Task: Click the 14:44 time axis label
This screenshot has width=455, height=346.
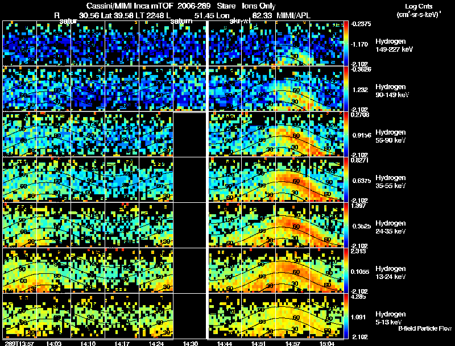Action: point(224,344)
